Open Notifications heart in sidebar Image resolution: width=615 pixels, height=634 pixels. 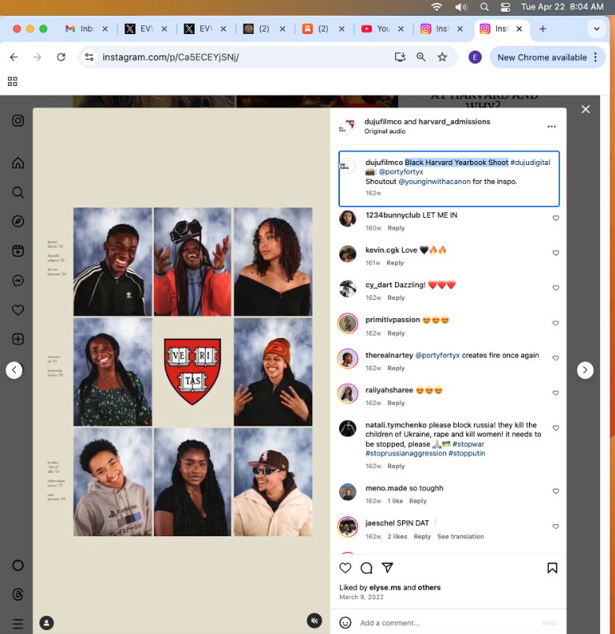coord(18,309)
